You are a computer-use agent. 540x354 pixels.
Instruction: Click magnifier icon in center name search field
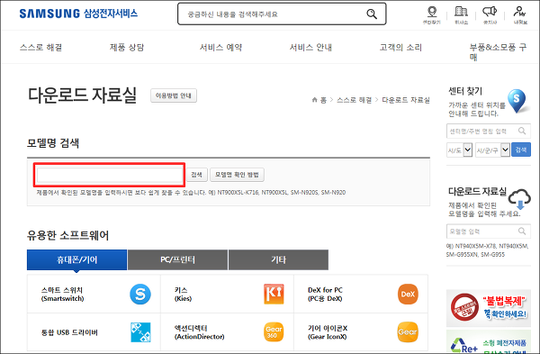click(522, 131)
